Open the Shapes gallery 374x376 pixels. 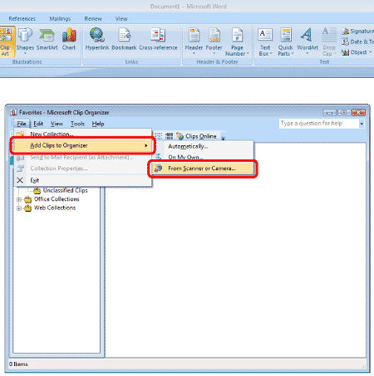coord(25,42)
